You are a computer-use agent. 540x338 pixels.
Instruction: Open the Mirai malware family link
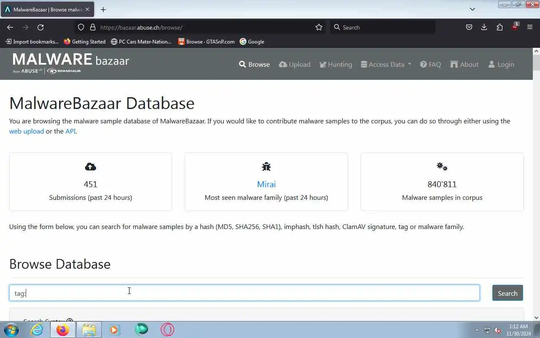(266, 184)
